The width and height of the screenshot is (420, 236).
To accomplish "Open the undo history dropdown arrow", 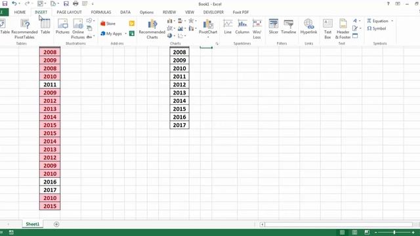I will point(19,4).
